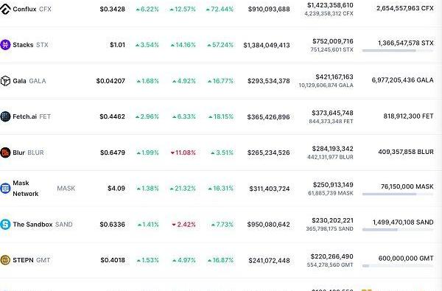Click the orange Blur logo icon
This screenshot has width=442, height=291.
(x=5, y=152)
